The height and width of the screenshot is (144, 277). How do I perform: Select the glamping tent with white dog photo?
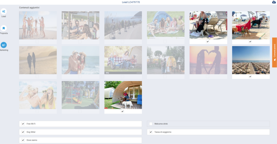pos(123,95)
